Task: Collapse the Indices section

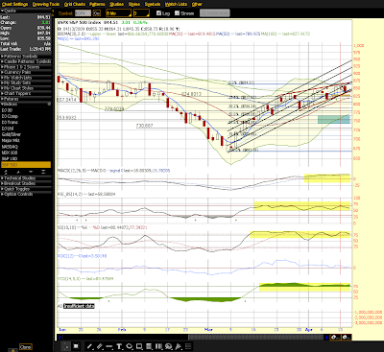Action: (x=26, y=105)
